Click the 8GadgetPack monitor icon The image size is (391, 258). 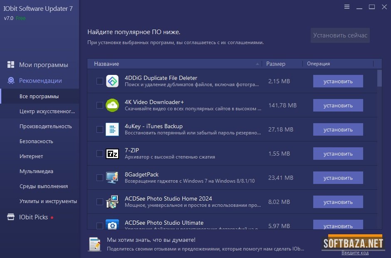pyautogui.click(x=112, y=178)
